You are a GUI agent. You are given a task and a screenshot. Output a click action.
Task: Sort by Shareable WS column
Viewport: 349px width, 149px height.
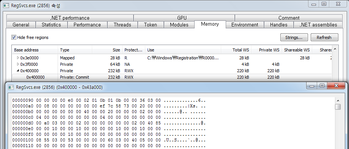[x=297, y=50]
